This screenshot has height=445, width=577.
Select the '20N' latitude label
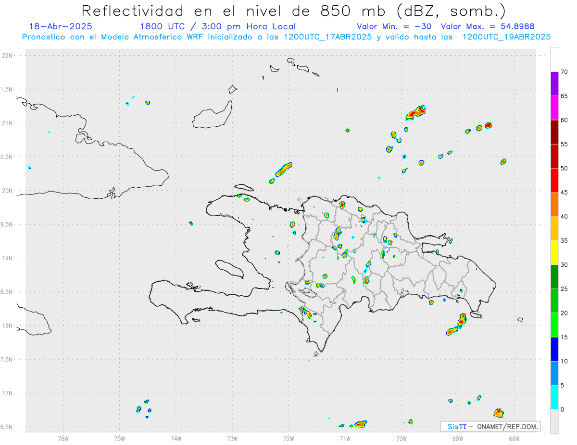click(8, 191)
